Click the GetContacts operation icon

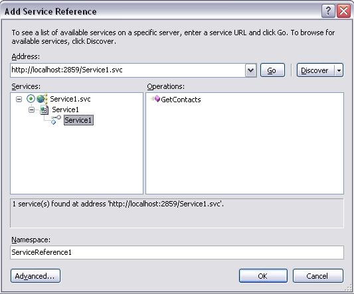(x=156, y=99)
